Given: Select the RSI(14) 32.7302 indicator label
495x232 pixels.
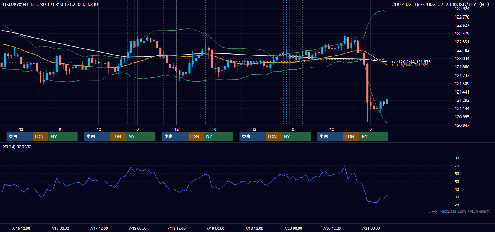Looking at the screenshot, I should coord(17,147).
